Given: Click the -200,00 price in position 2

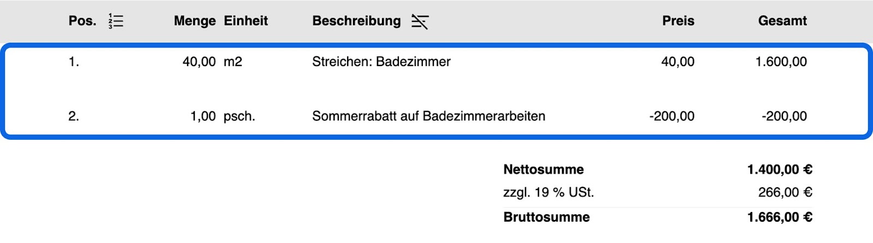Looking at the screenshot, I should [672, 116].
